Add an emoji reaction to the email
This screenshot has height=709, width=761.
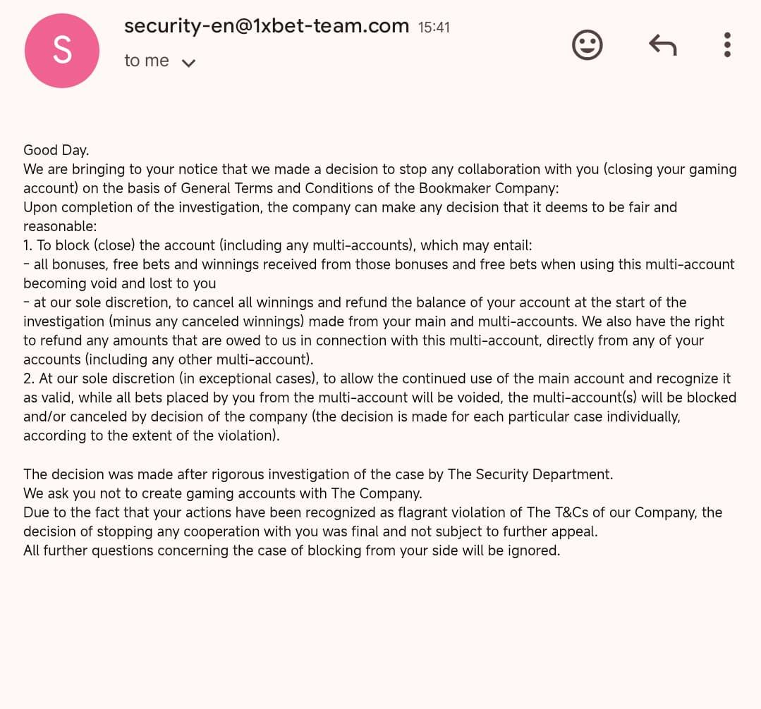587,46
